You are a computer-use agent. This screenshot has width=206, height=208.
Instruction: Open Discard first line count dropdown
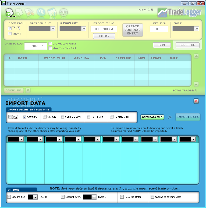click(33, 197)
